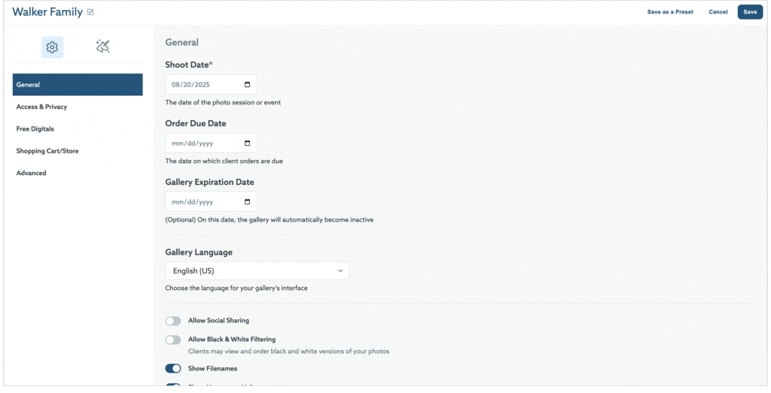The width and height of the screenshot is (771, 393).
Task: Toggle Allow Social Sharing switch
Action: coord(173,321)
